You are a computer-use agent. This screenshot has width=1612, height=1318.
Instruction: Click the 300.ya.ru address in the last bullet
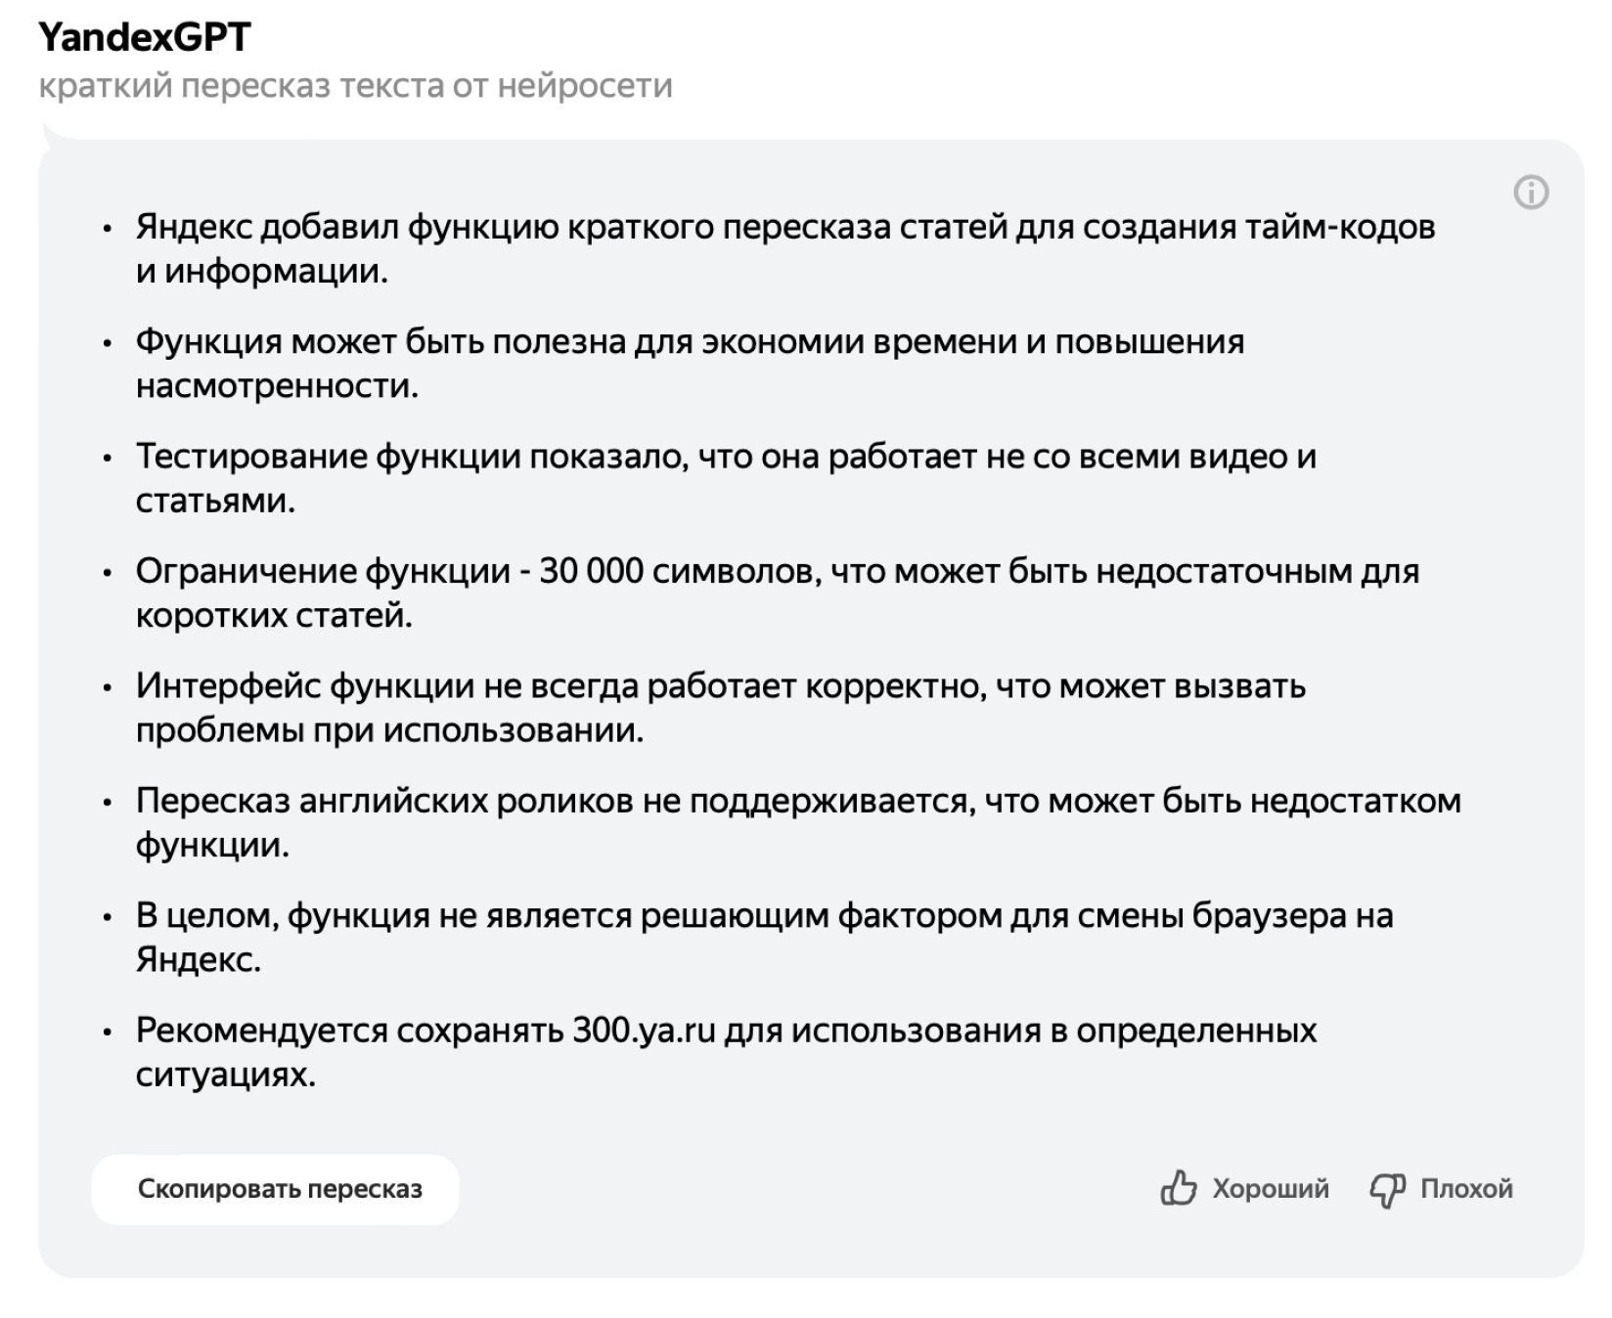(645, 1031)
